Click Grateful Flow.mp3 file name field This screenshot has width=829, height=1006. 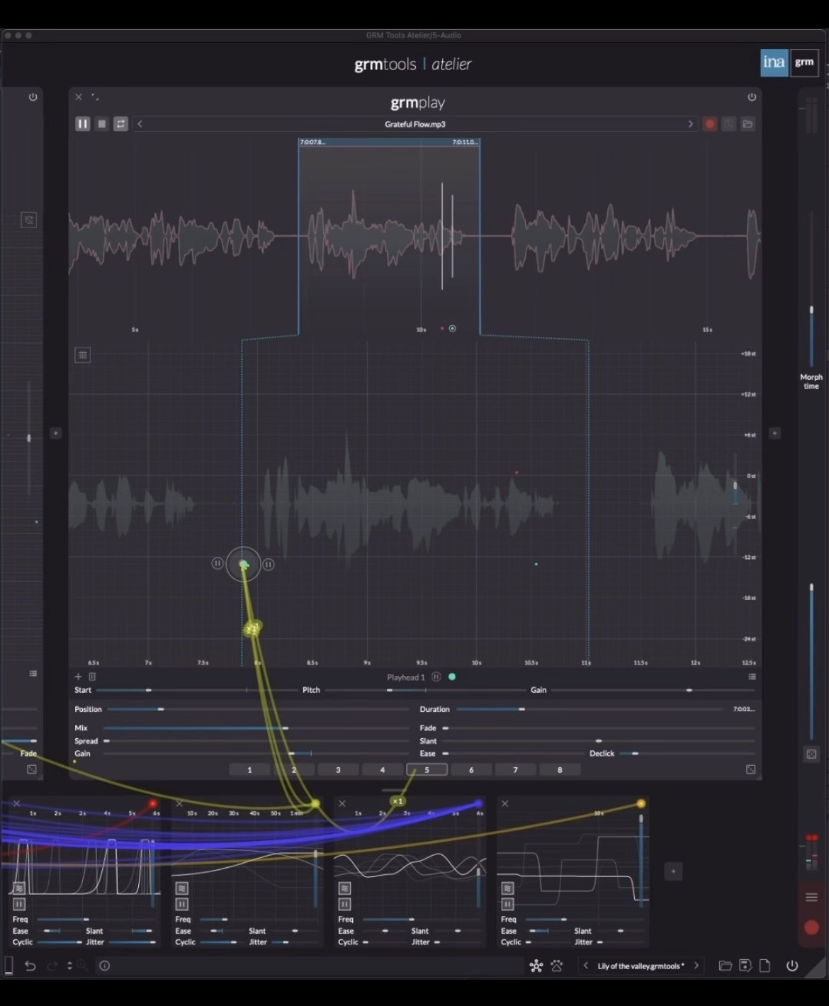pyautogui.click(x=415, y=124)
